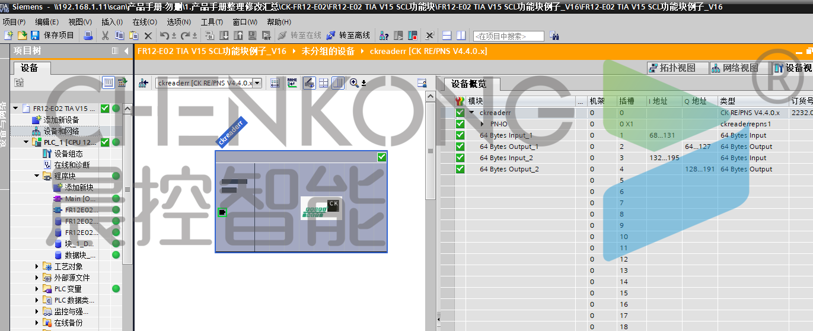Expand the PN-IO row in device overview

point(482,124)
